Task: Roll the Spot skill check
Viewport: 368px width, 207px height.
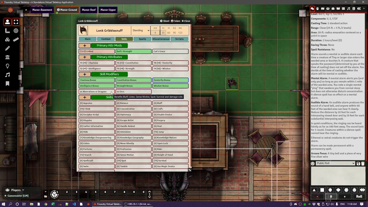Action: pos(133,161)
